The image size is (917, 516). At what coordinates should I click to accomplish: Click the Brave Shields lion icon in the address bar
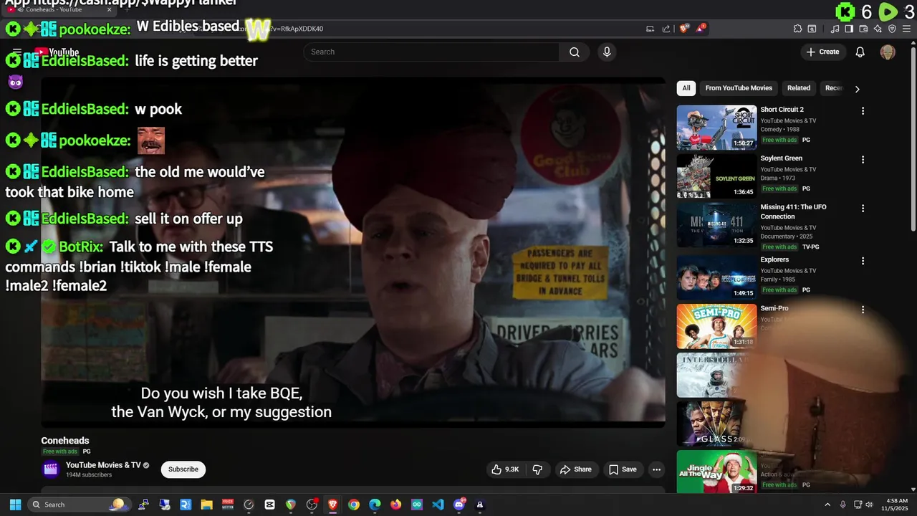683,29
